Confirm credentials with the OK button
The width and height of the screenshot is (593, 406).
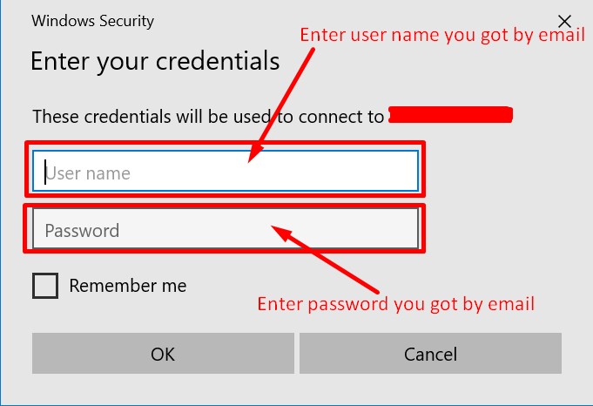click(x=163, y=354)
